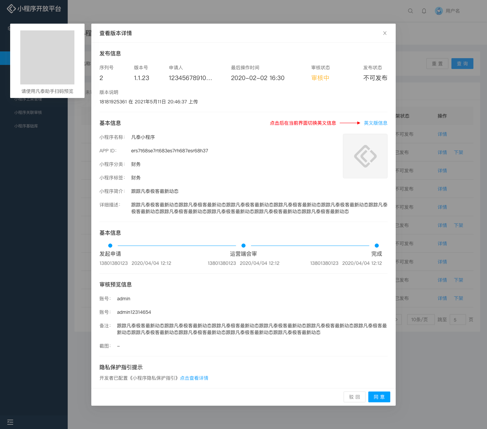Click the user avatar icon

pos(439,11)
